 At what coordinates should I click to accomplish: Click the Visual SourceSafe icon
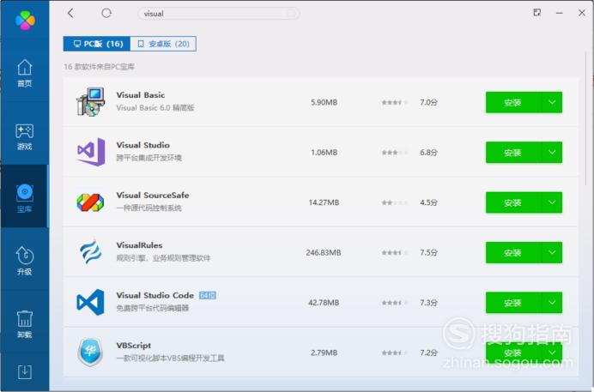tap(90, 202)
